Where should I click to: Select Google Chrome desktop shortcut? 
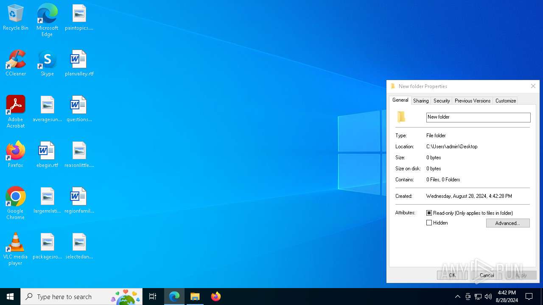16,203
